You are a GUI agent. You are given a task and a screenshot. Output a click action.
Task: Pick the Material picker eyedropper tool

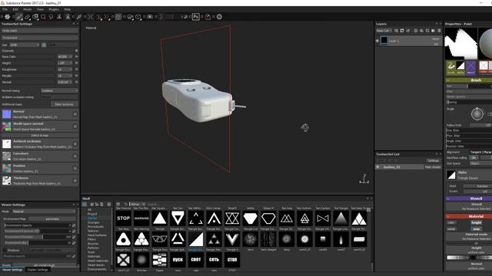click(79, 17)
